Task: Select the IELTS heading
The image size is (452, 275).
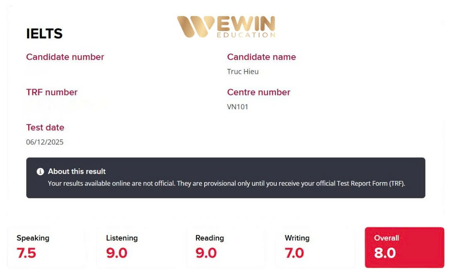Action: tap(44, 34)
